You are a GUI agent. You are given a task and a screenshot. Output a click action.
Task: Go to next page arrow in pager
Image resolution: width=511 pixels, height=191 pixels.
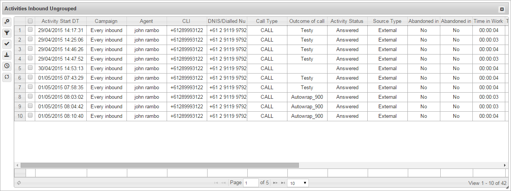275,183
